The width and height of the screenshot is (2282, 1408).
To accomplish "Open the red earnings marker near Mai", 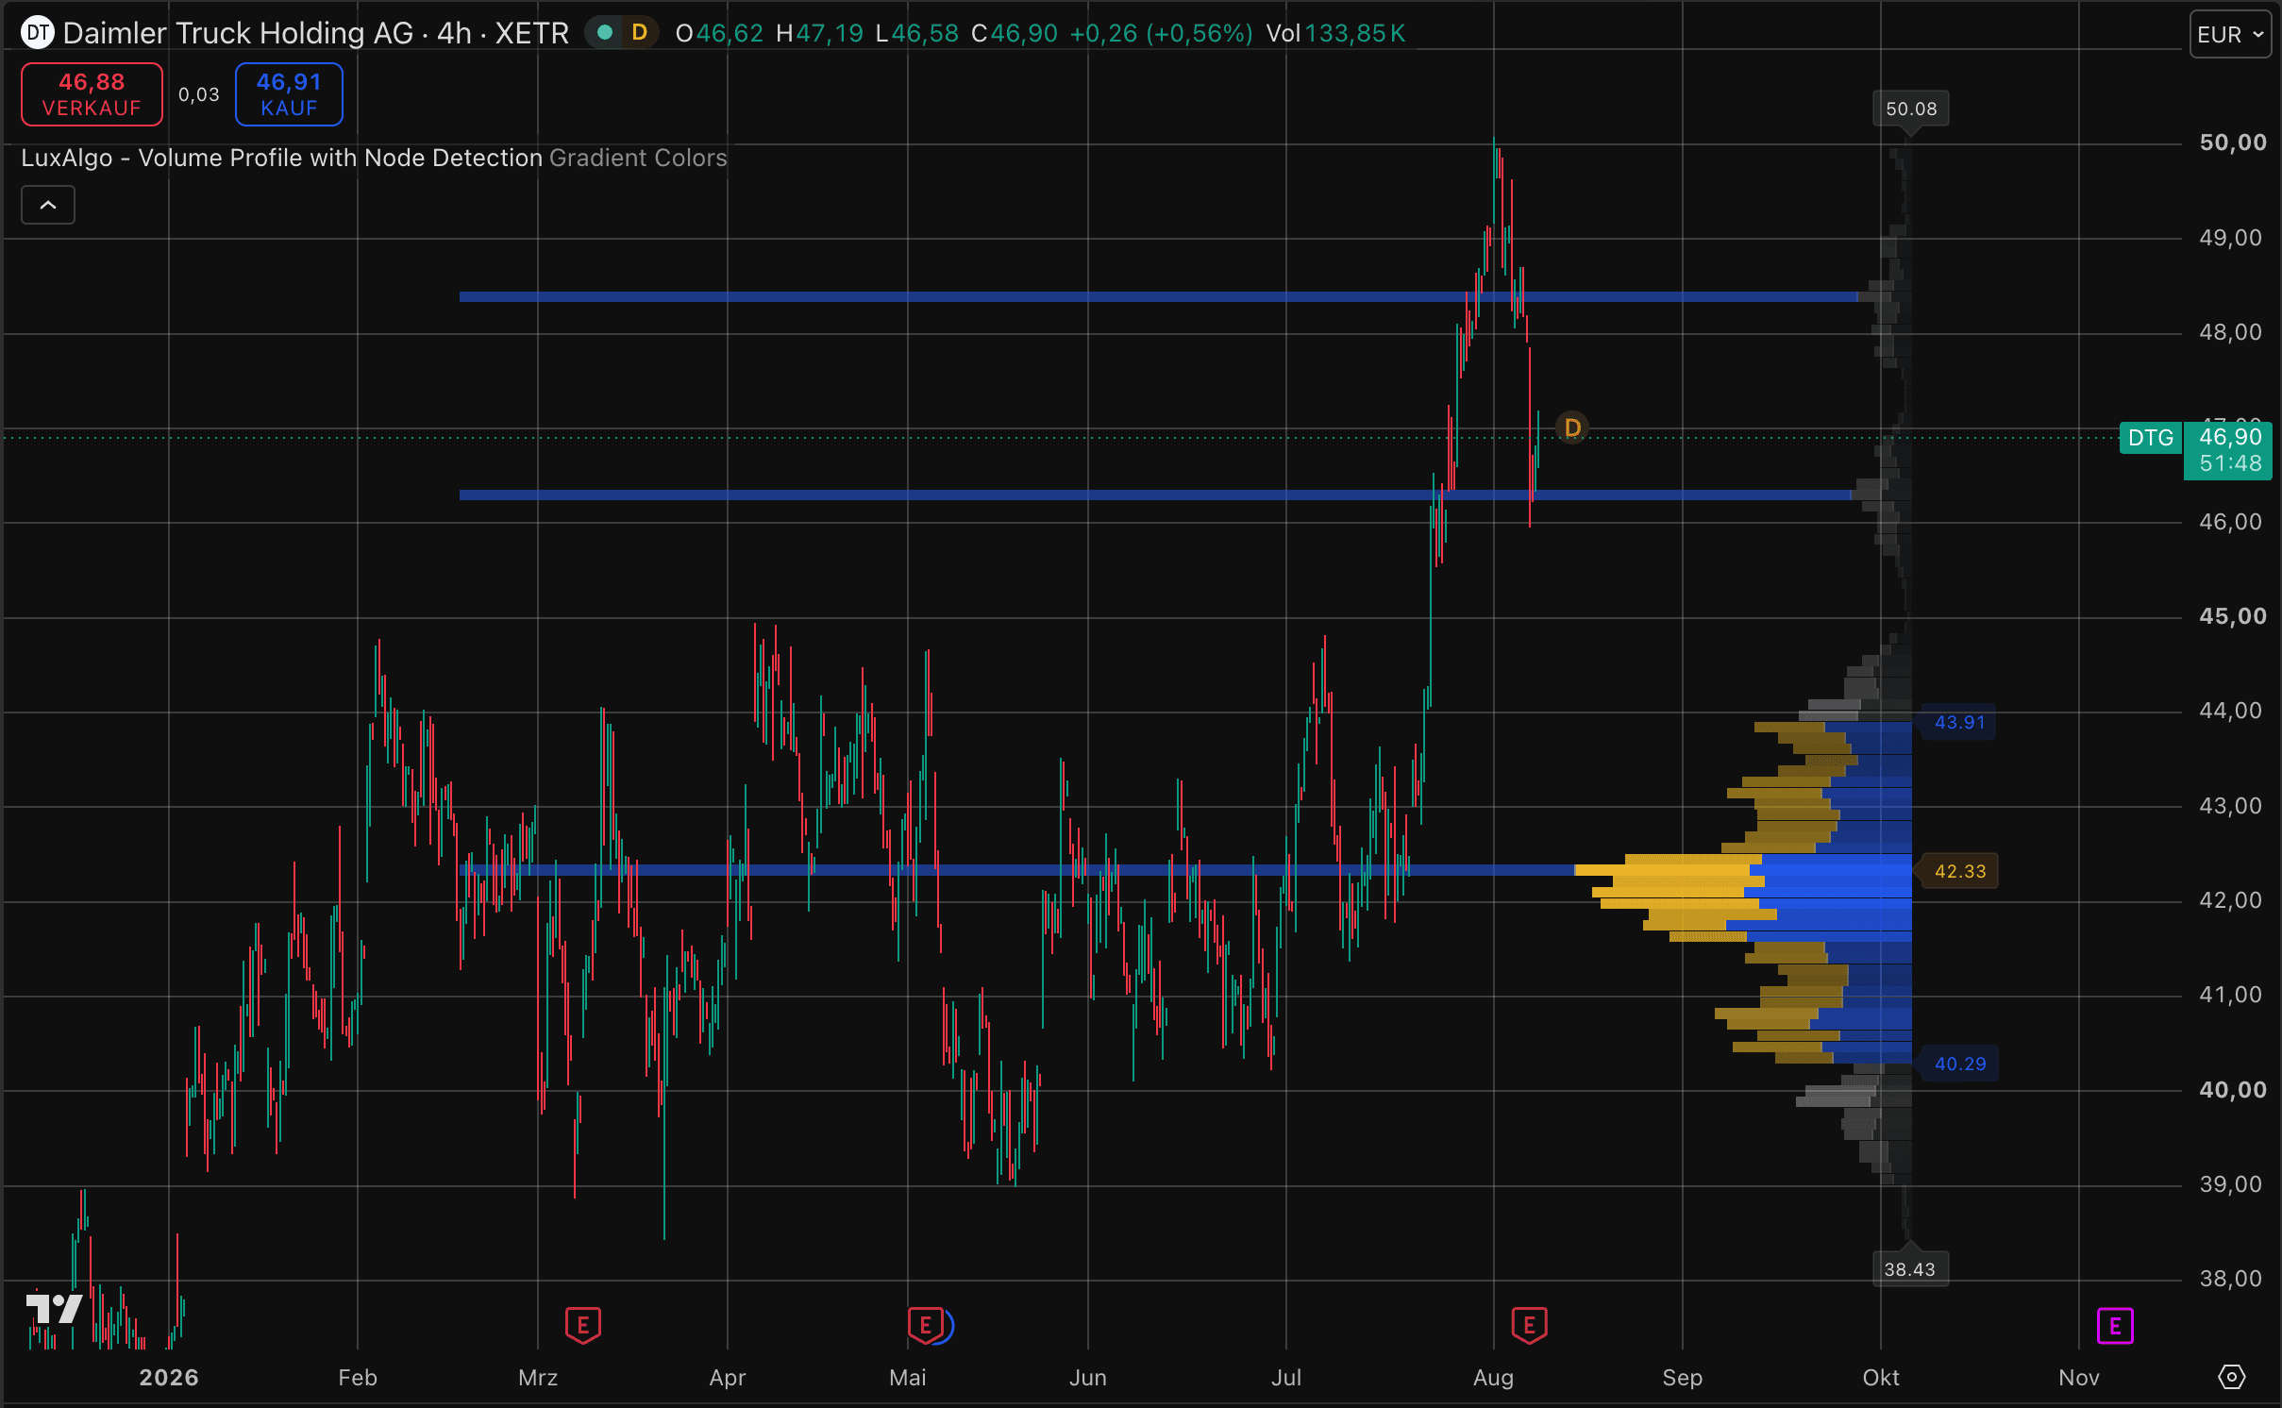I will click(926, 1326).
